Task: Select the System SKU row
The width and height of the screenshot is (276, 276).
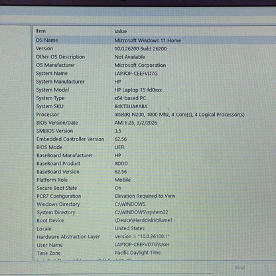Action: [155, 106]
